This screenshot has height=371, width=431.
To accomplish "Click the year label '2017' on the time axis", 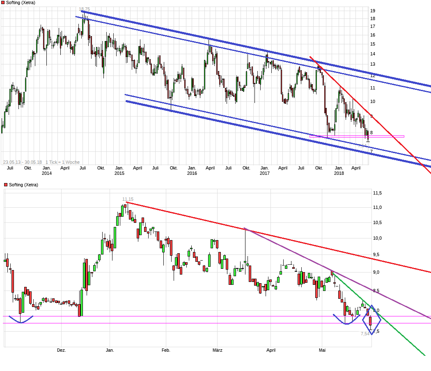I will pyautogui.click(x=264, y=173).
